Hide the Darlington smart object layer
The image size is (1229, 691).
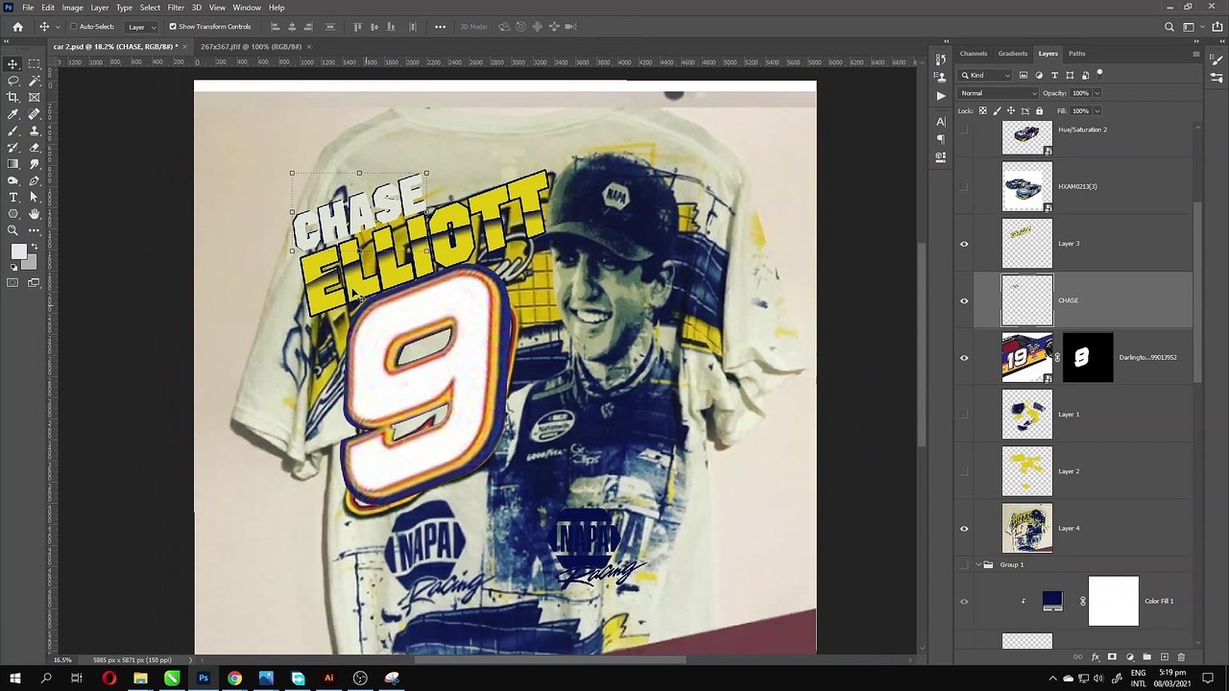click(964, 358)
